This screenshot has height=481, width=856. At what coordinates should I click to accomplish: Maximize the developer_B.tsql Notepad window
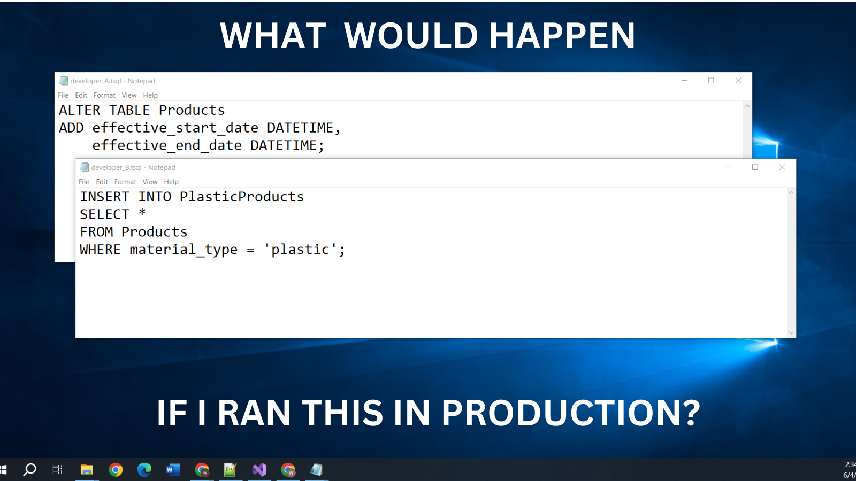tap(755, 167)
